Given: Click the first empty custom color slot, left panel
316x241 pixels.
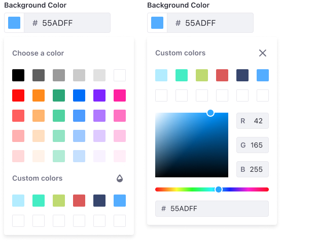Looking at the screenshot, I should click(18, 221).
